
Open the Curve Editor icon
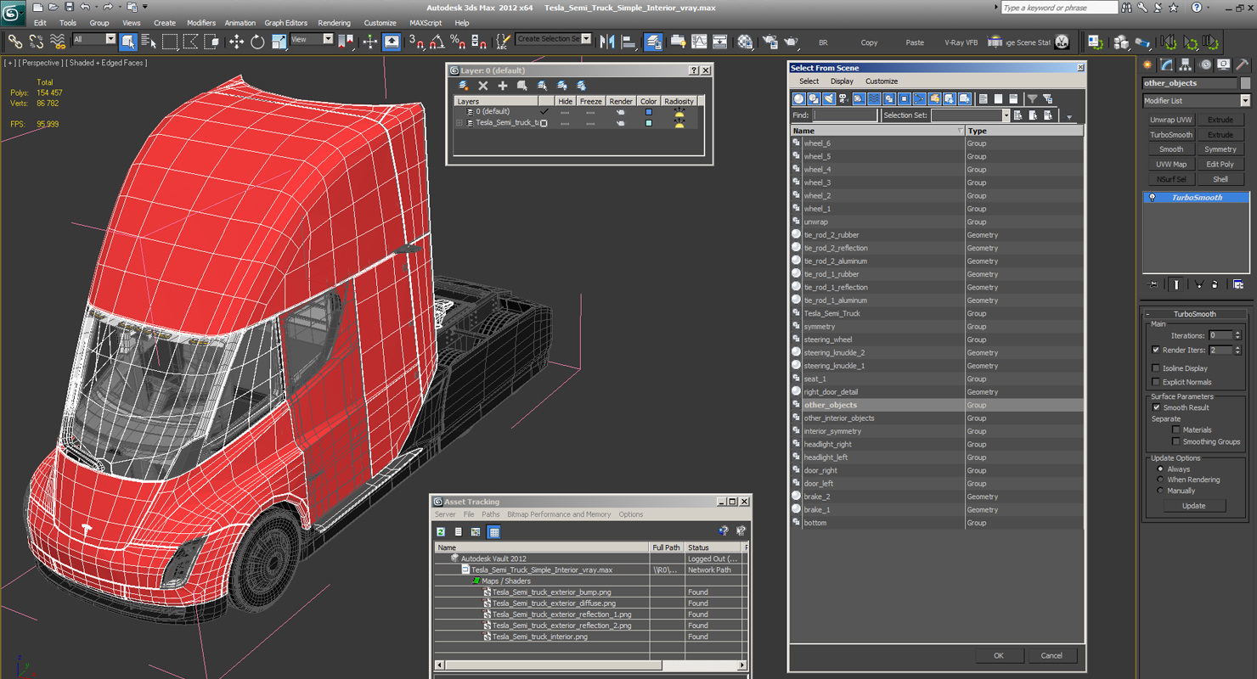(699, 41)
